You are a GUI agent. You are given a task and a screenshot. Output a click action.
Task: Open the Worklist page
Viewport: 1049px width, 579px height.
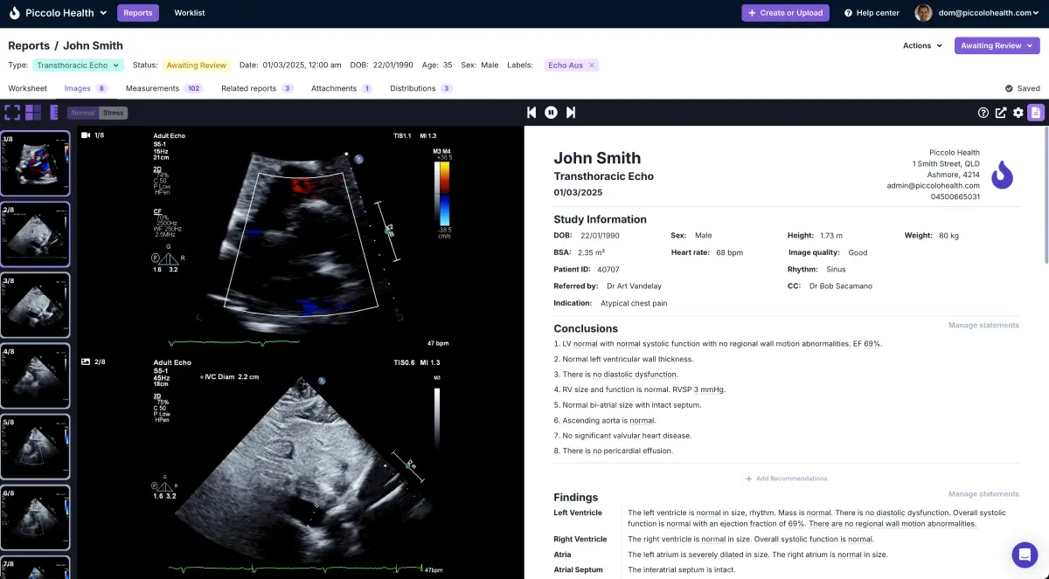point(190,13)
